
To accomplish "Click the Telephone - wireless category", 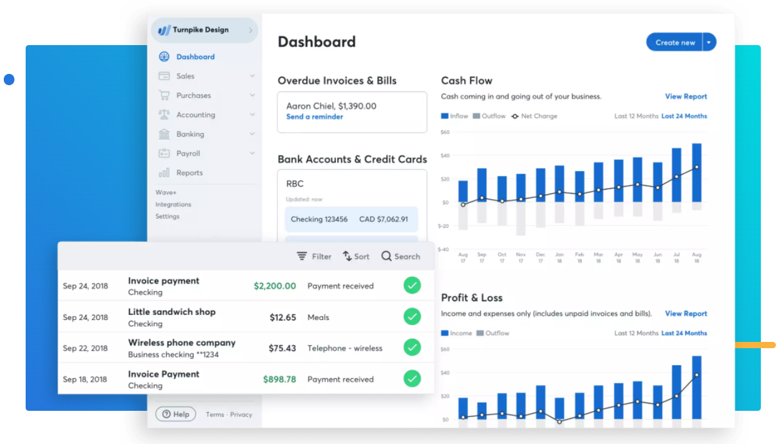I will [x=345, y=348].
